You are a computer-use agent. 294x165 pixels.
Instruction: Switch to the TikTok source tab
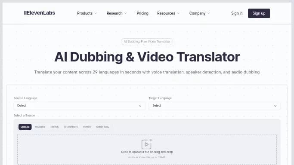tap(54, 127)
